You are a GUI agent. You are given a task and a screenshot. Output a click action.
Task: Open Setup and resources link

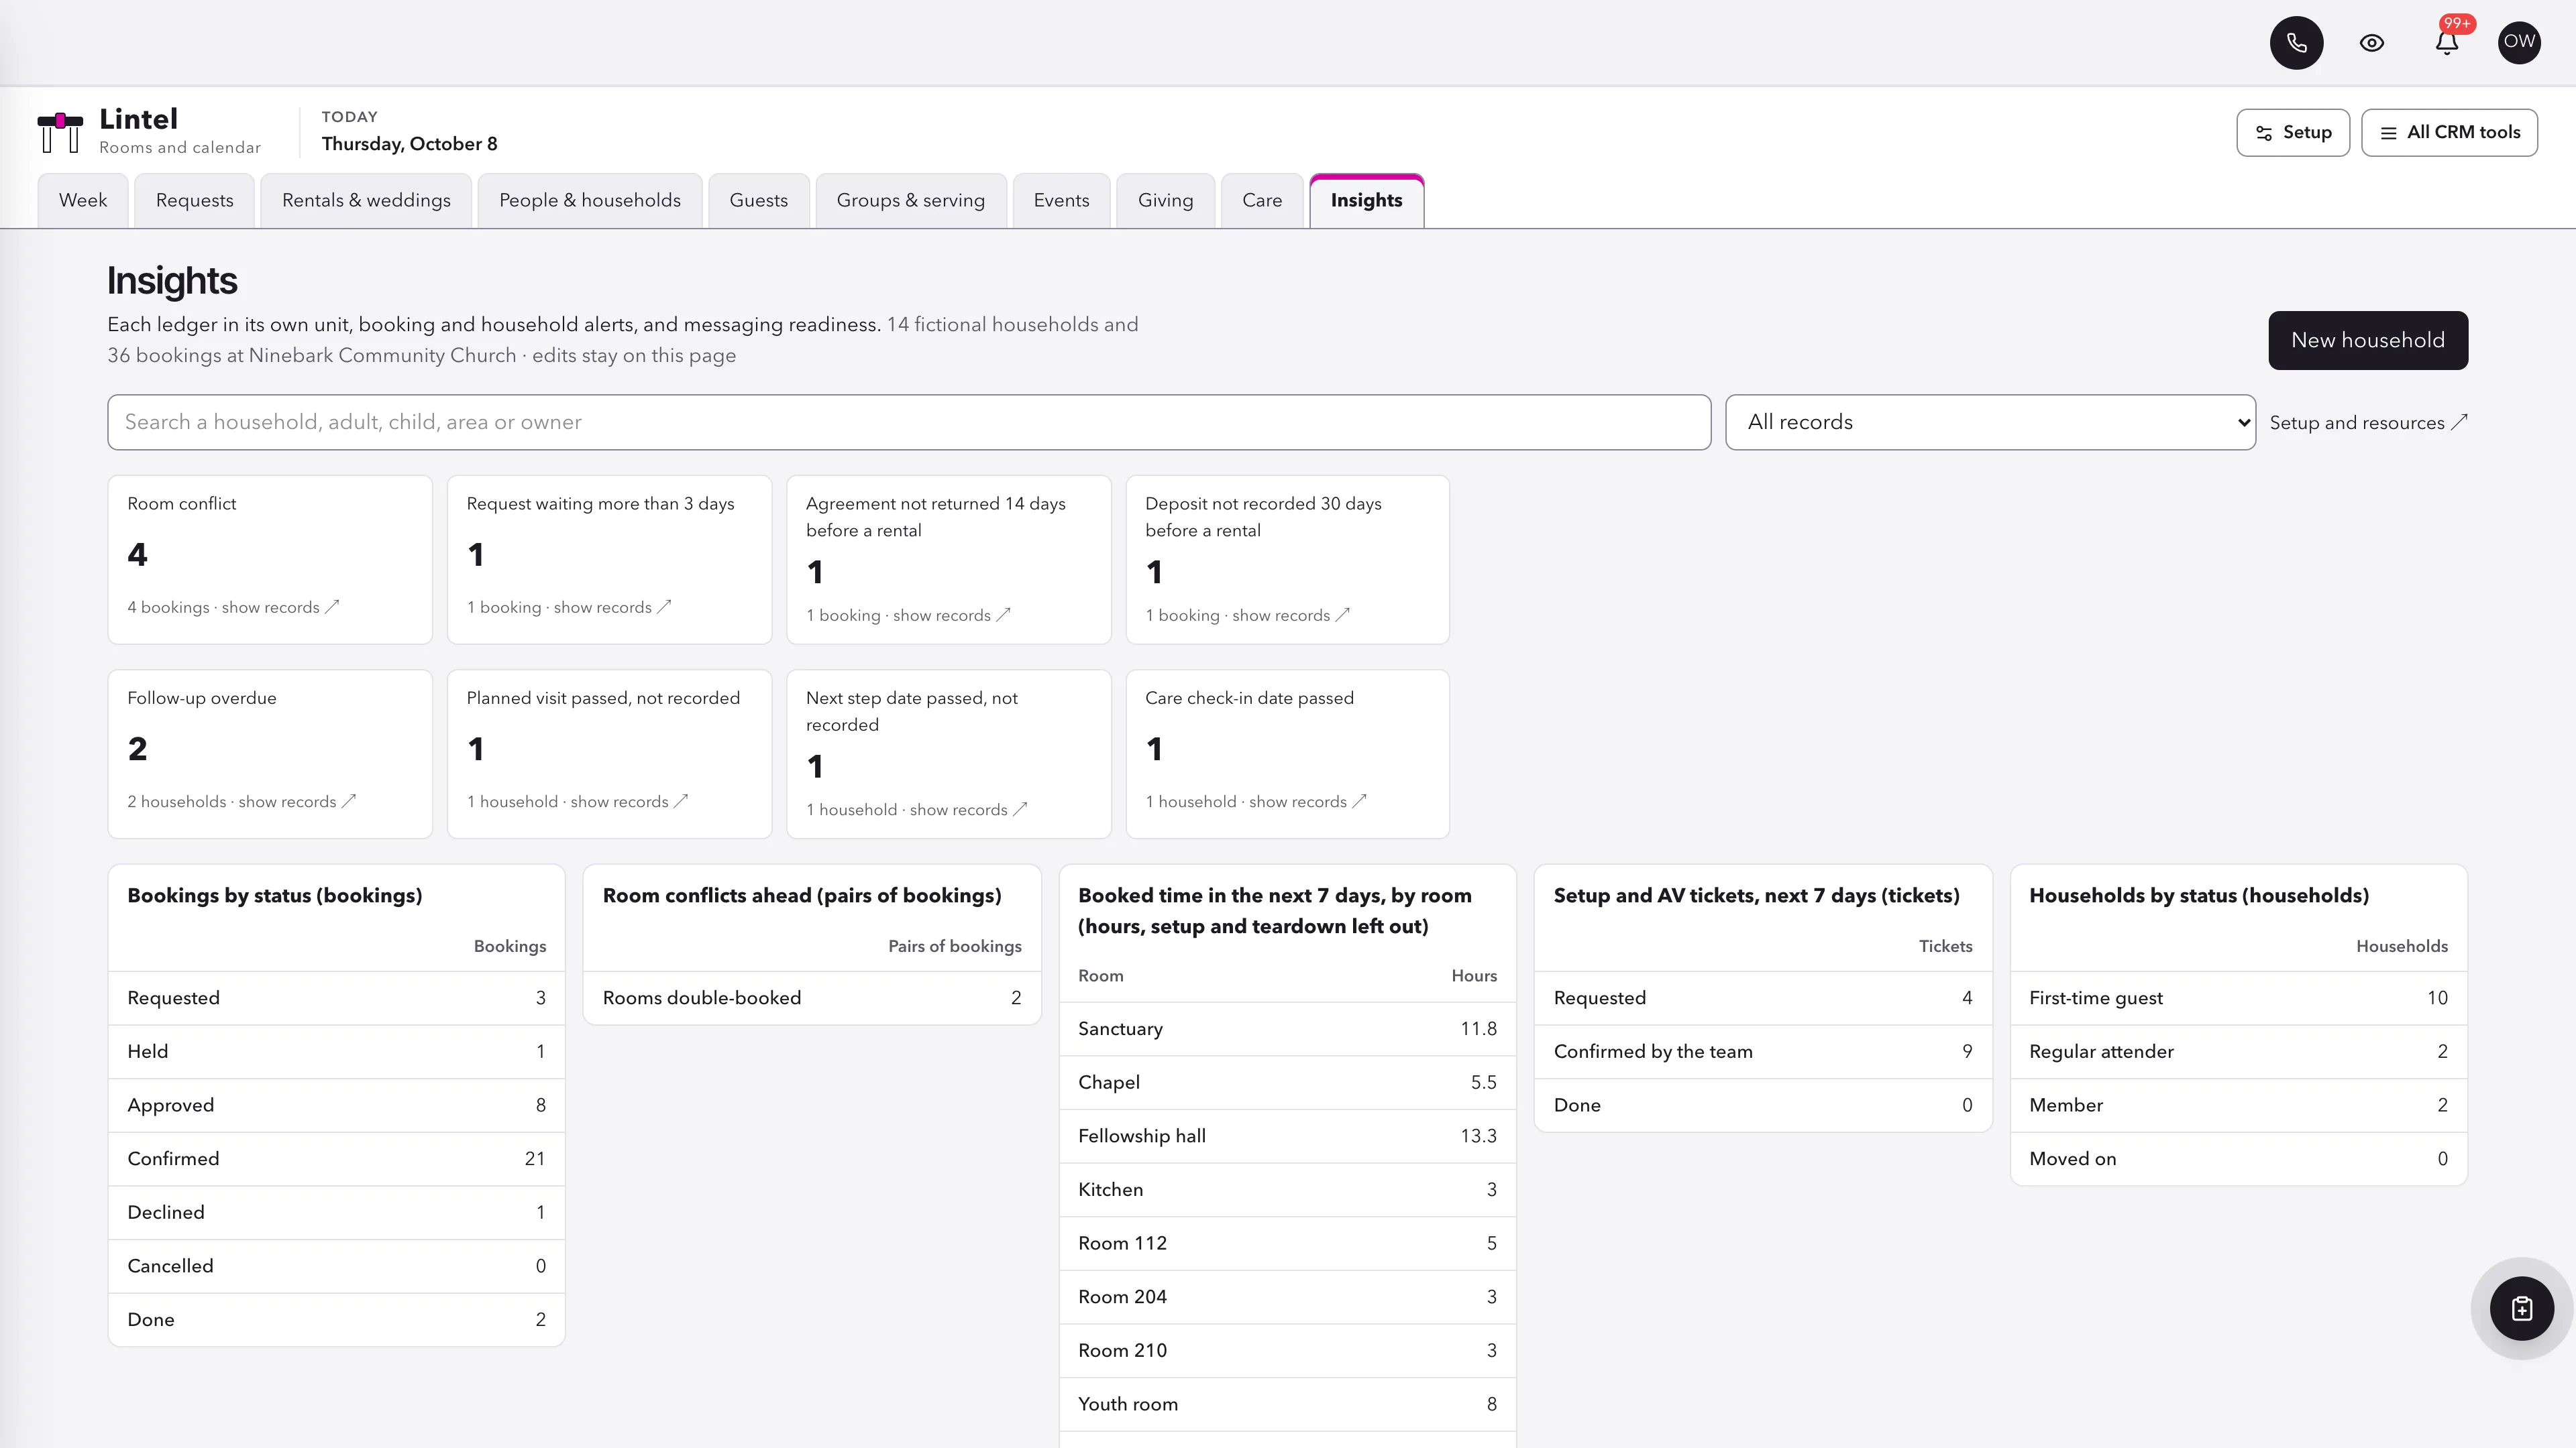click(2368, 423)
